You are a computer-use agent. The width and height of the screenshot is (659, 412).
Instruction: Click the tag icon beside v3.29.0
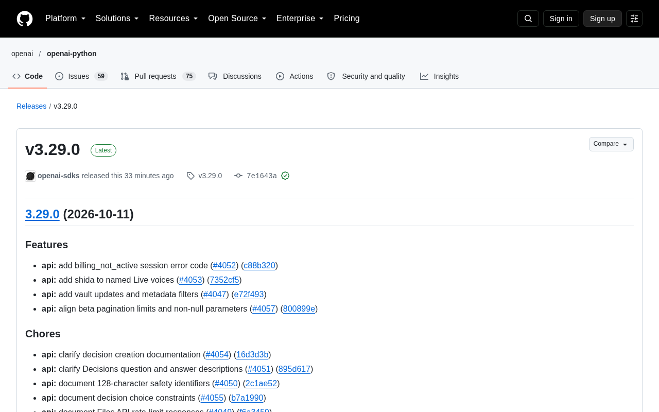coord(190,176)
